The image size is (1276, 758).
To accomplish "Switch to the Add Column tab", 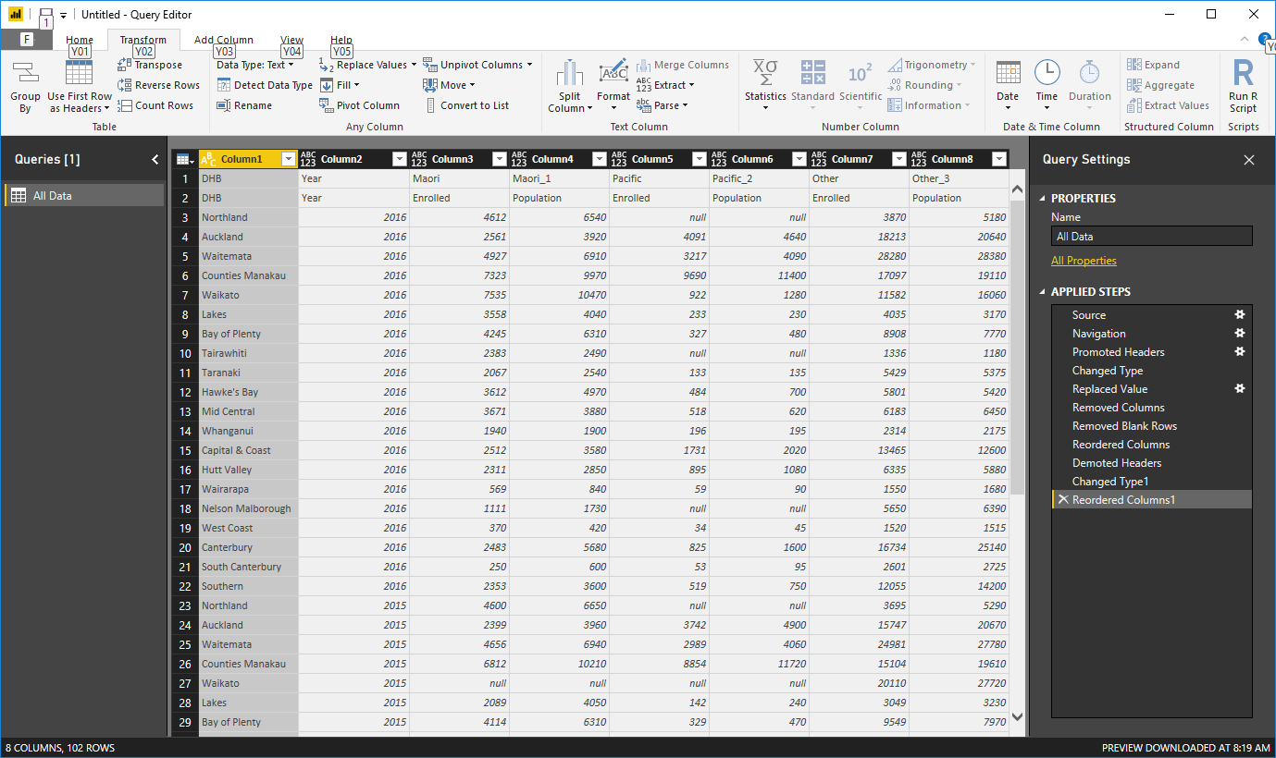I will tap(224, 40).
